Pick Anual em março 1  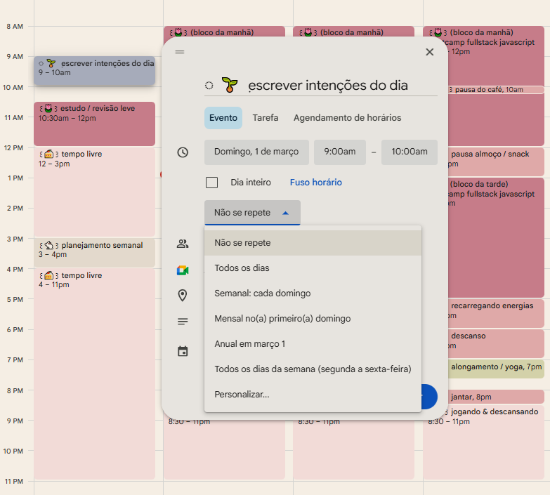pyautogui.click(x=313, y=343)
